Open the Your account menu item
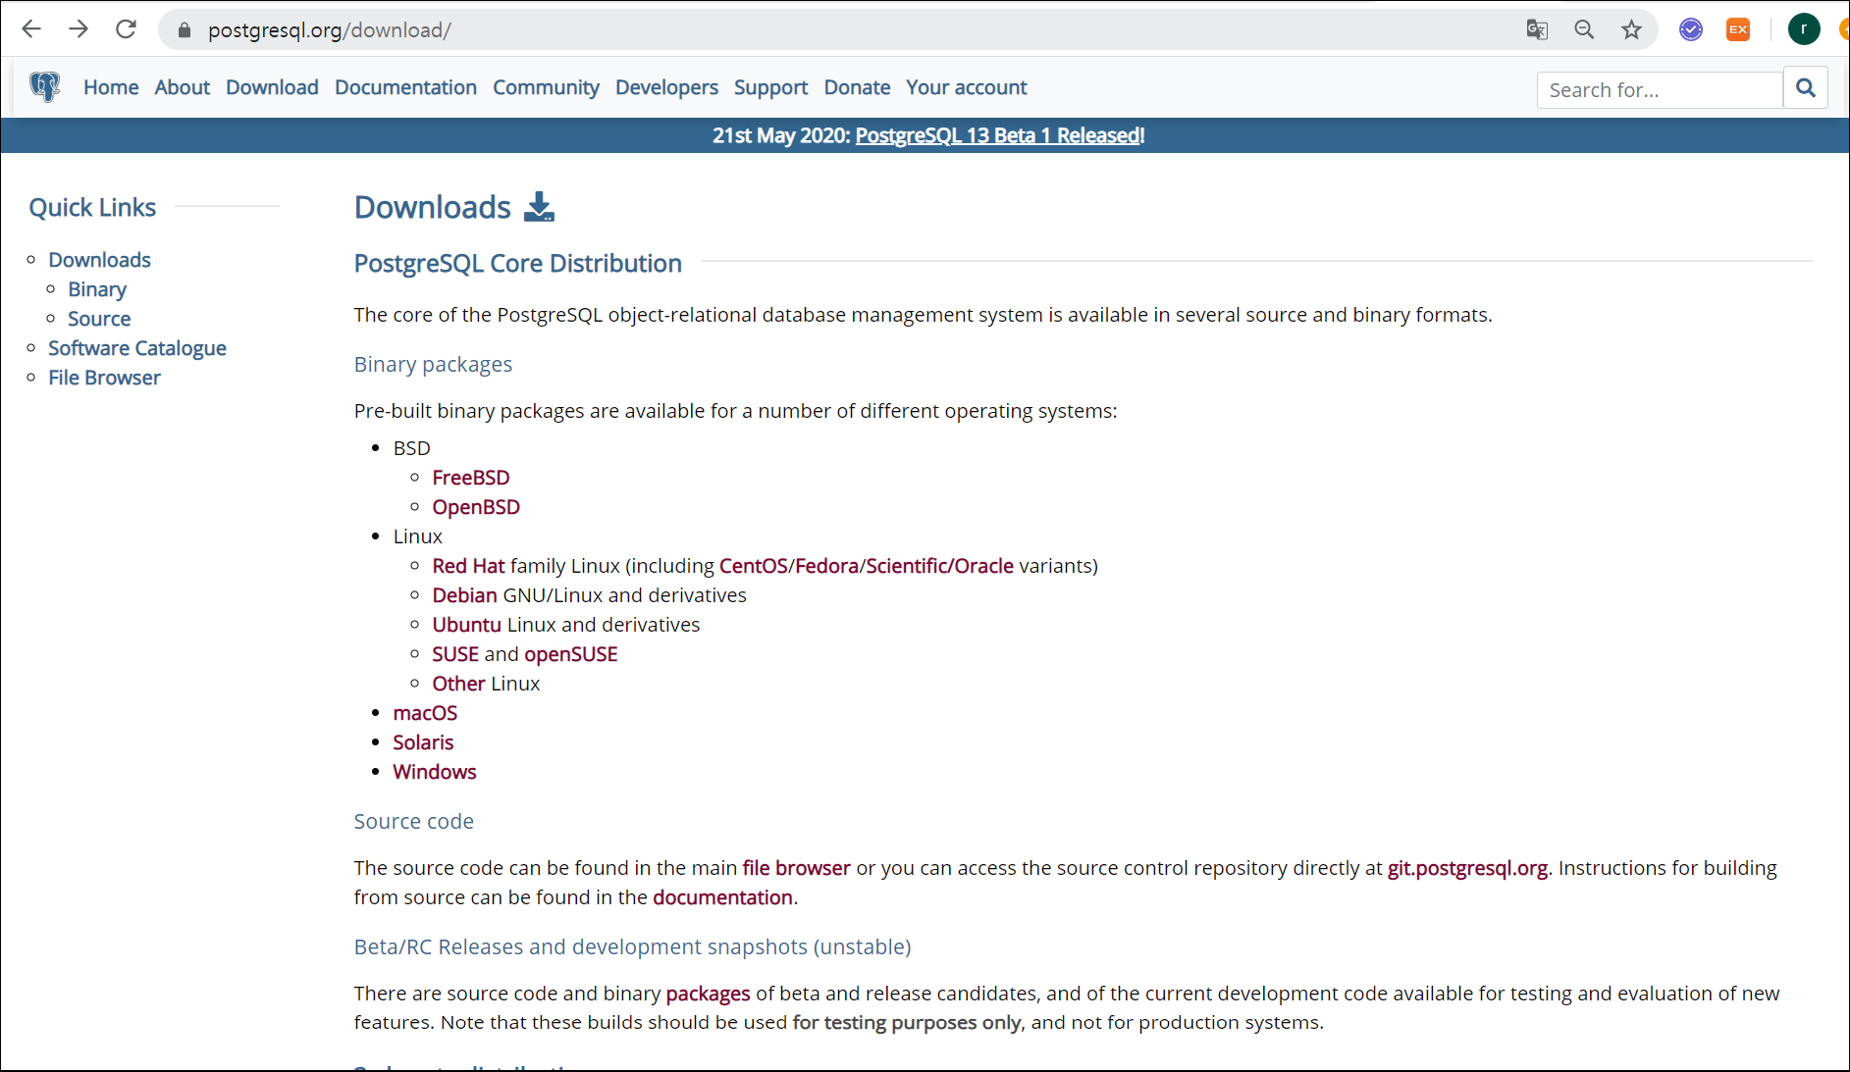This screenshot has height=1072, width=1850. [x=966, y=87]
